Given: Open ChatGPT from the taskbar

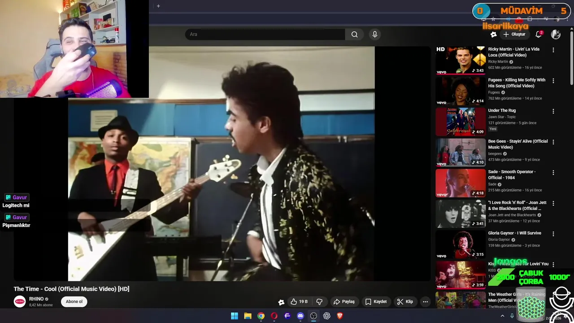Looking at the screenshot, I should click(327, 316).
